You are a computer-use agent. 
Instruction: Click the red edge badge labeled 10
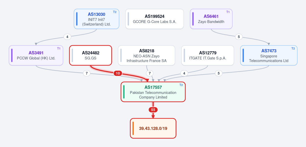[118, 73]
